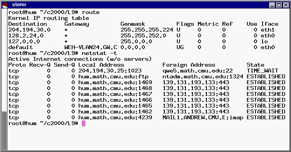Click local address hum.math.cmu.edu:1465
Screen dimensions: 291x152
click(115, 106)
